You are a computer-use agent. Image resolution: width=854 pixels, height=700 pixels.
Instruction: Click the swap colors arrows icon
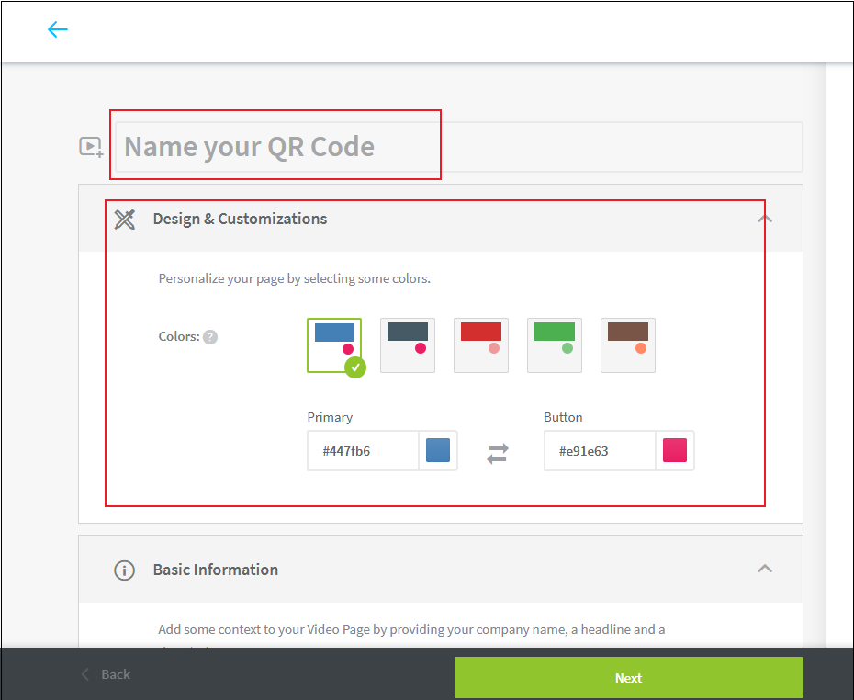point(497,453)
